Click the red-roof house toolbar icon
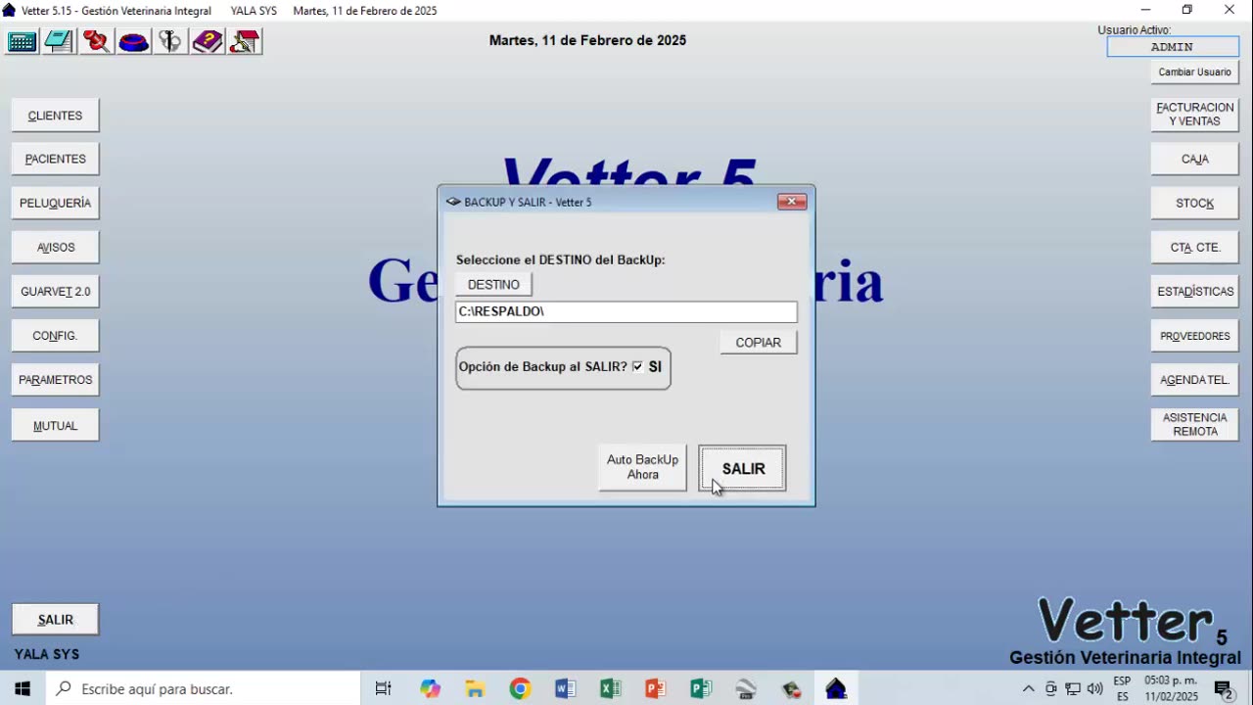This screenshot has width=1253, height=705. (x=245, y=41)
